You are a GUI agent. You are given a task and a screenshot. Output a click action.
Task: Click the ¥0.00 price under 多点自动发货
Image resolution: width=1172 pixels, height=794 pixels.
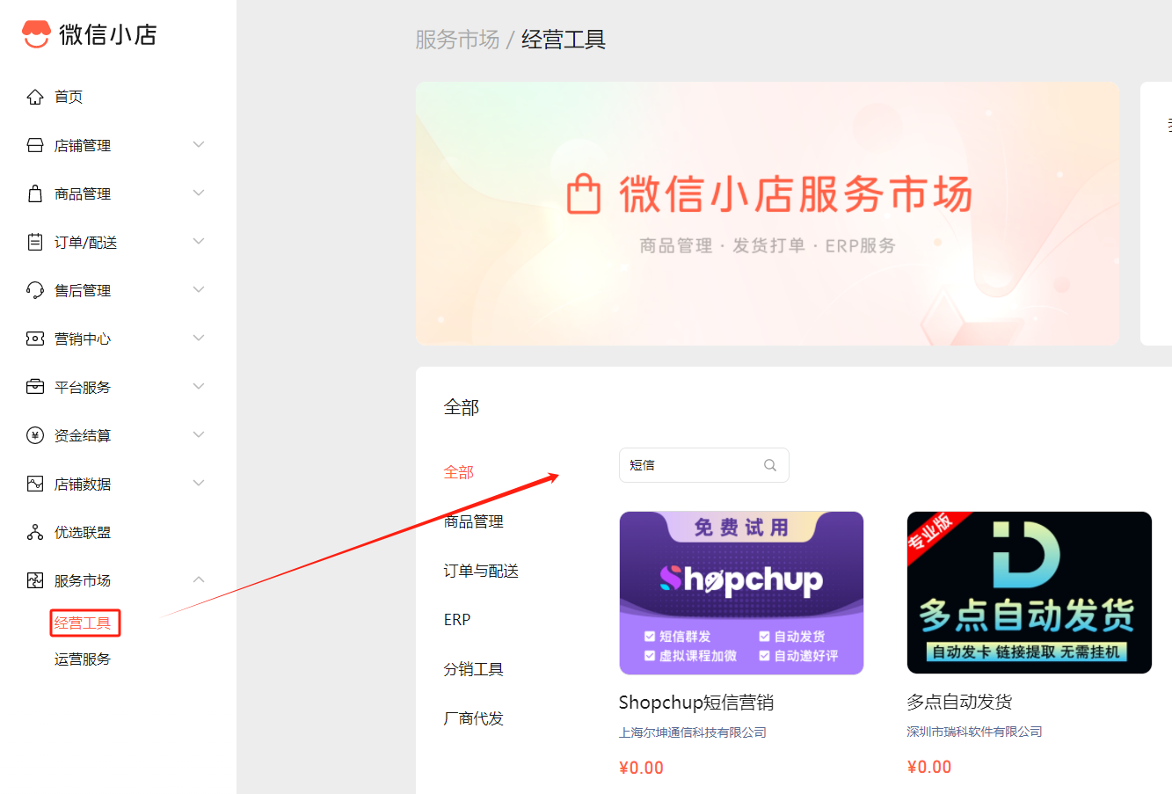pos(930,767)
